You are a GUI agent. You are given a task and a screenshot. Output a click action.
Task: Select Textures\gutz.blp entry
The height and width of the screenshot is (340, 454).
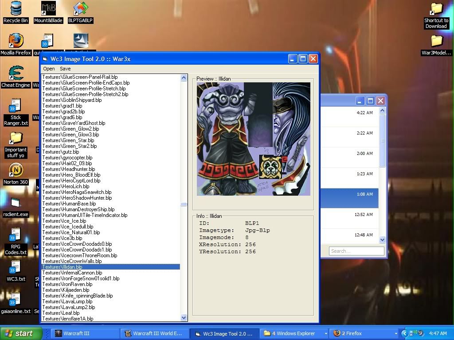tap(111, 152)
